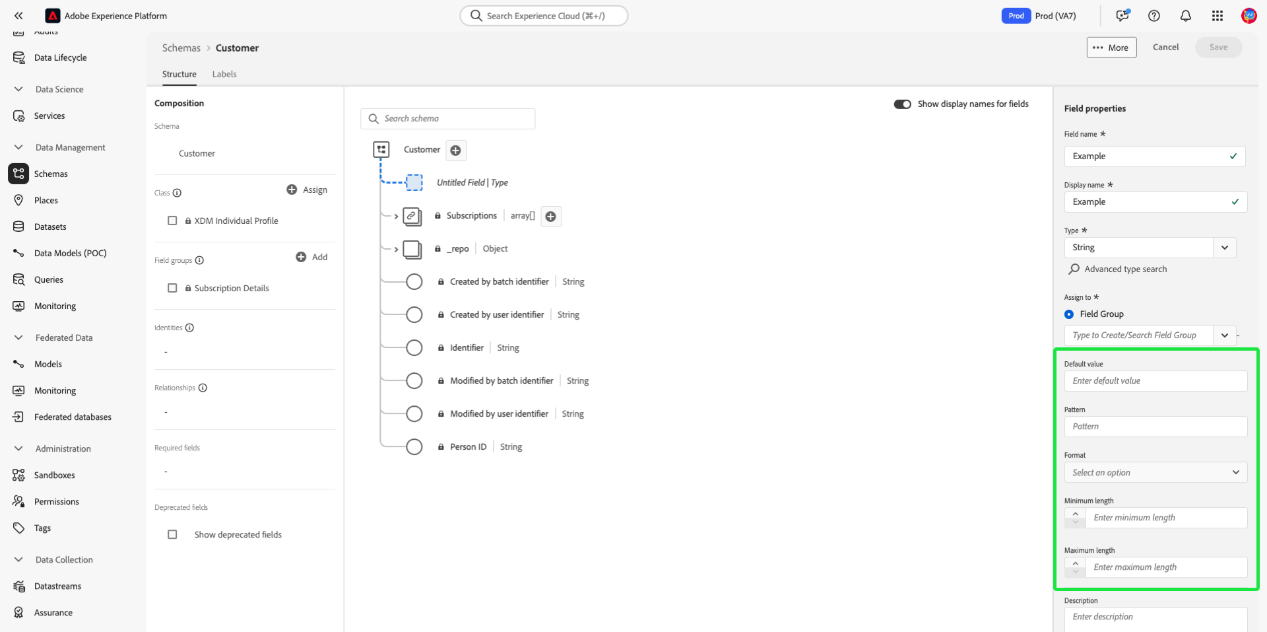Open the Format select dropdown
Screen dimensions: 1267x632
1155,473
